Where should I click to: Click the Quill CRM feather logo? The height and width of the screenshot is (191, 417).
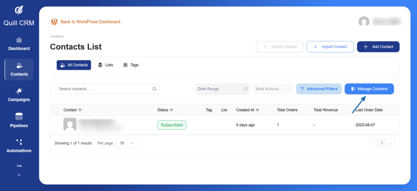[19, 10]
